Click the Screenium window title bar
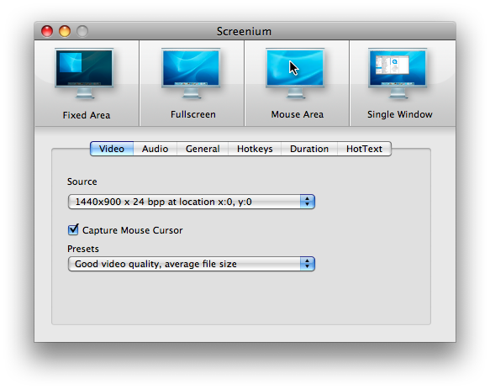This screenshot has width=490, height=389. tap(245, 31)
